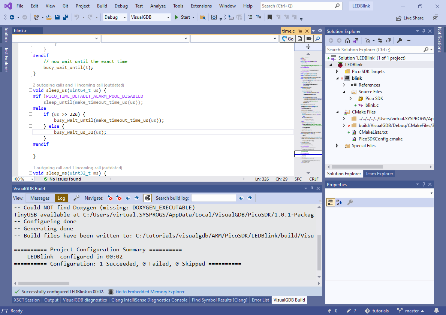Expand the References node
This screenshot has height=315, width=446.
(x=344, y=85)
